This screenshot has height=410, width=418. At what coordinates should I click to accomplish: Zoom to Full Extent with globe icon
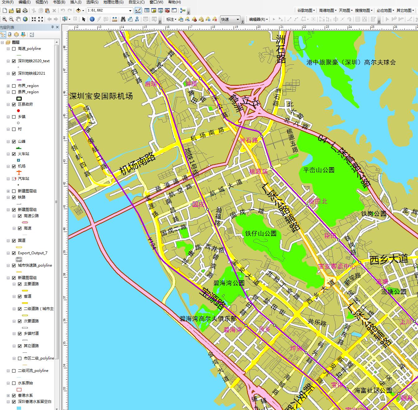(x=25, y=19)
